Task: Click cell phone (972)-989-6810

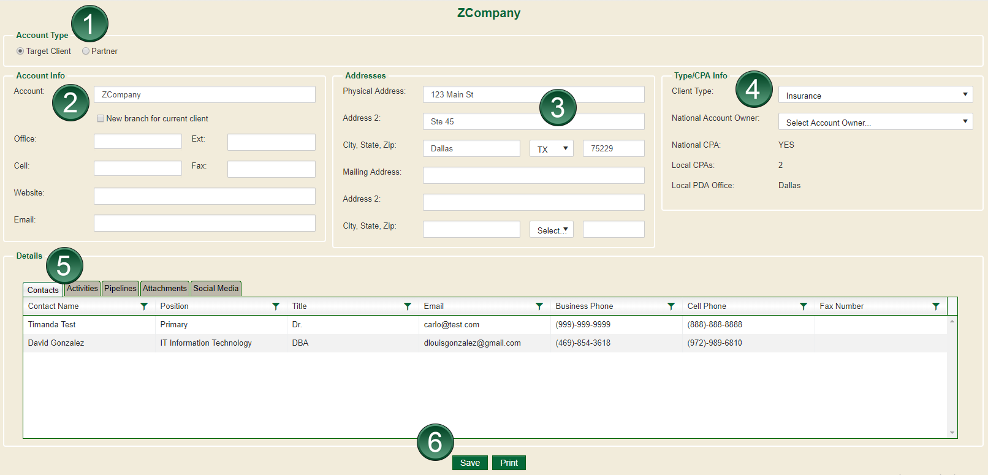Action: click(x=715, y=343)
